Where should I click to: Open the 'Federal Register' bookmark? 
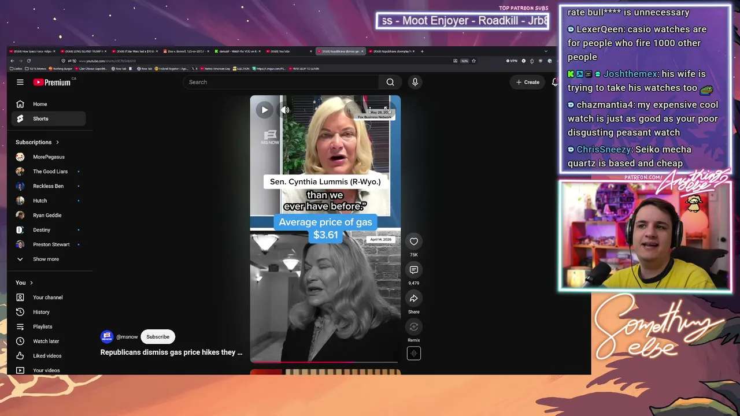pyautogui.click(x=171, y=69)
